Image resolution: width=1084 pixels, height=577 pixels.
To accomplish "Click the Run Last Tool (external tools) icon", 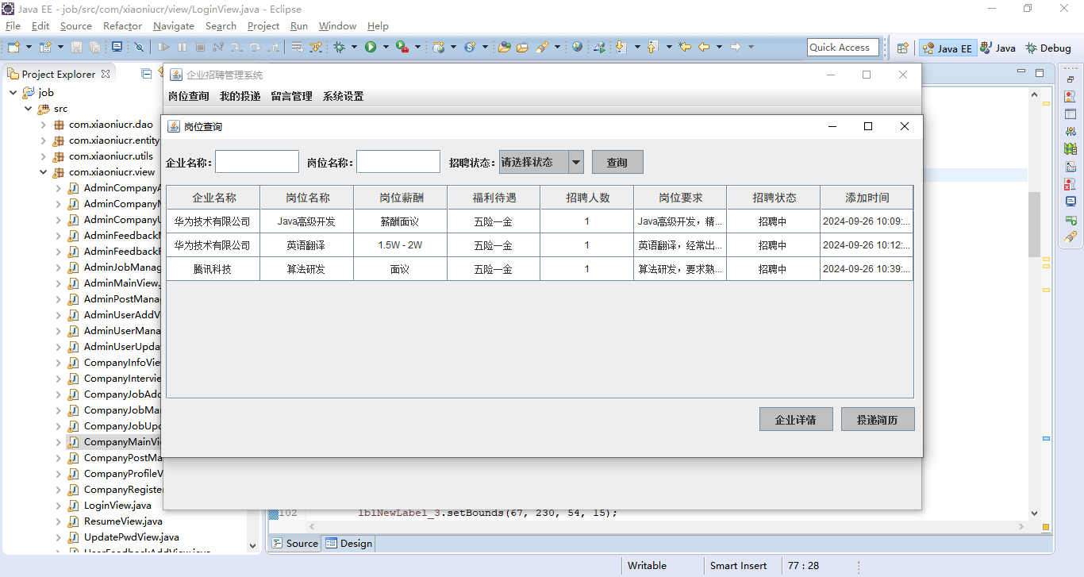I will tap(402, 47).
